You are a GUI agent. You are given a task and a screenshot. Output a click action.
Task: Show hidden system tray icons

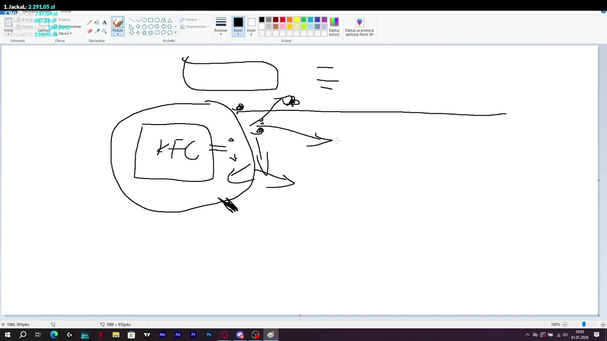pyautogui.click(x=527, y=335)
